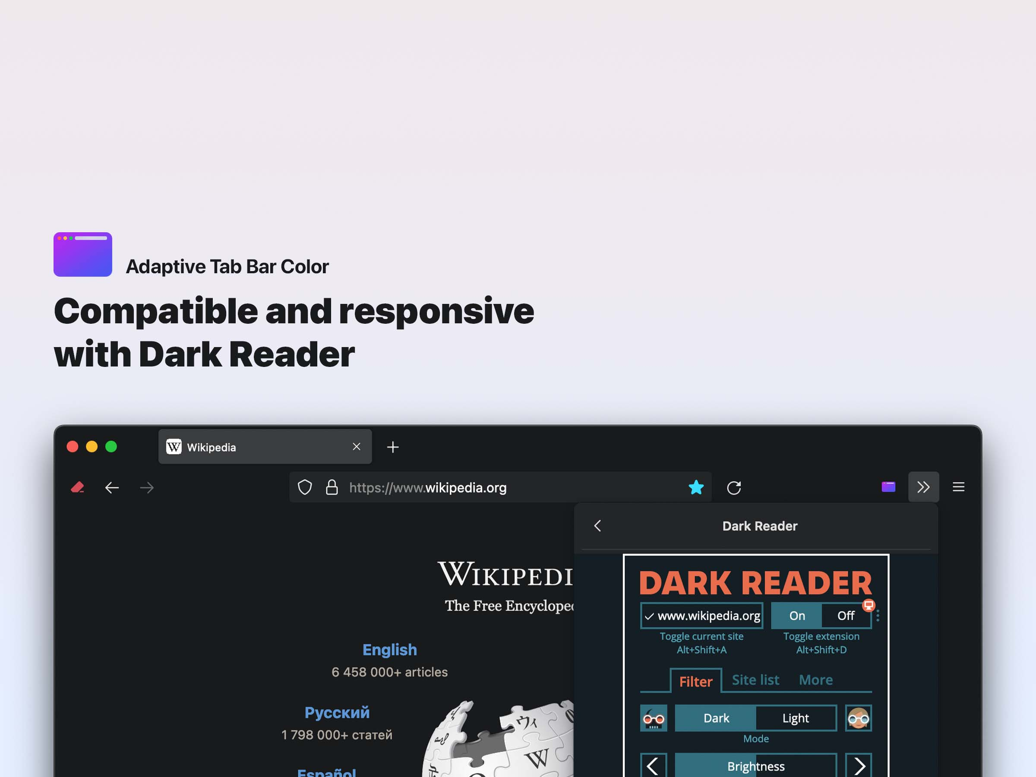Go back with the back arrow

(112, 487)
